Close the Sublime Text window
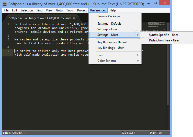This screenshot has height=137, width=193. click(164, 3)
